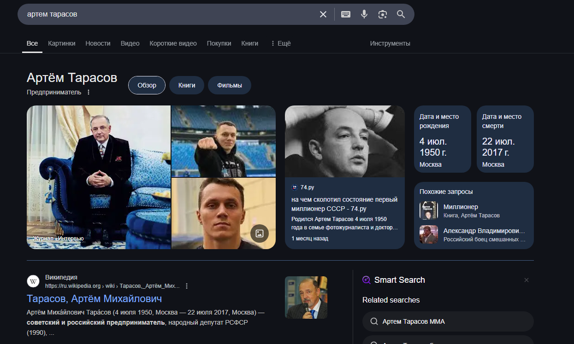Open the three-dot menu next to Предприниматель
The height and width of the screenshot is (344, 574).
[x=89, y=92]
